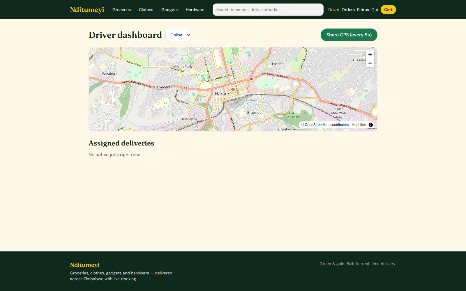Click the R2 road shield on map
This screenshot has width=466, height=291.
tap(185, 88)
